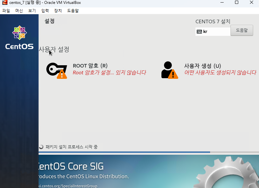Click the kr keyboard layout field
Screen dimensions: 259x188
[x=213, y=32]
